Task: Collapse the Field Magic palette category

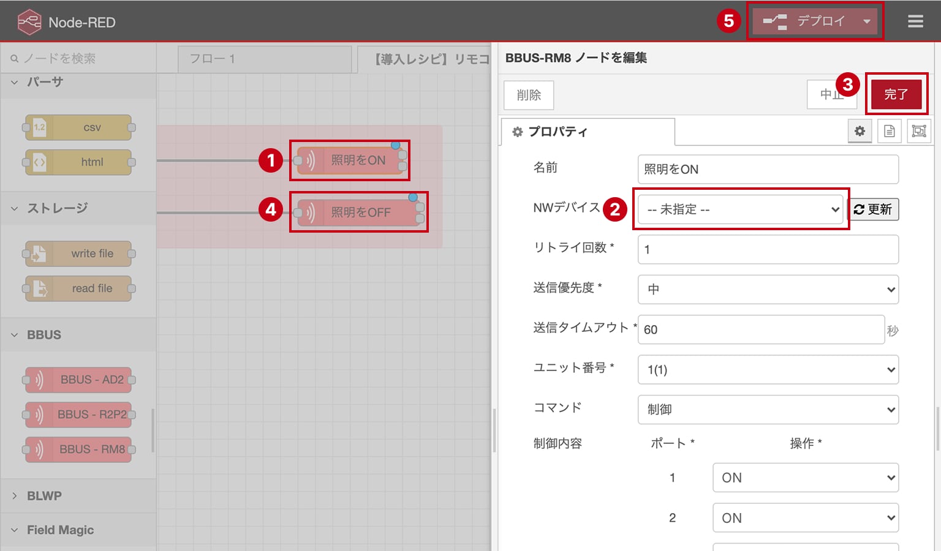Action: tap(78, 530)
